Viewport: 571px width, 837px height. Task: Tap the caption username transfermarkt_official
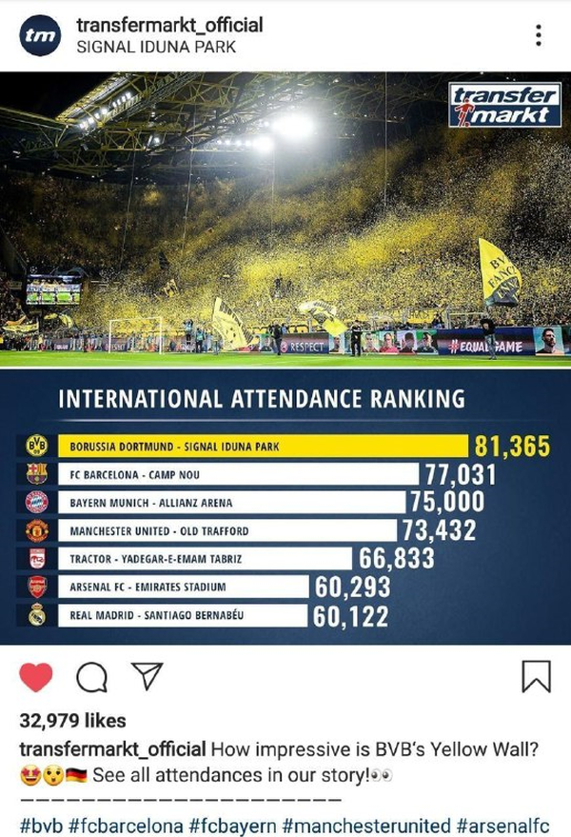coord(112,747)
